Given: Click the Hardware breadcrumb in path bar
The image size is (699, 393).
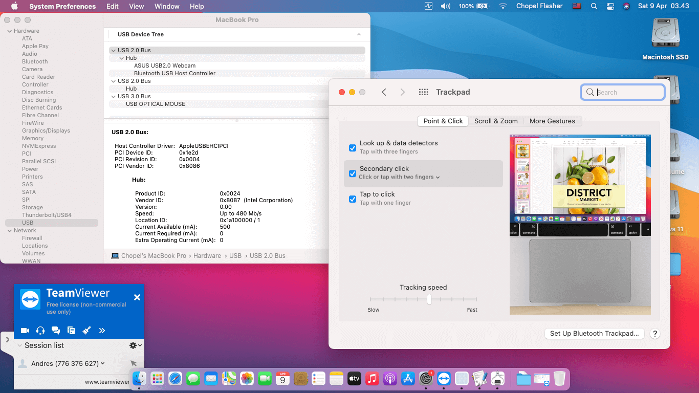Looking at the screenshot, I should pyautogui.click(x=207, y=256).
